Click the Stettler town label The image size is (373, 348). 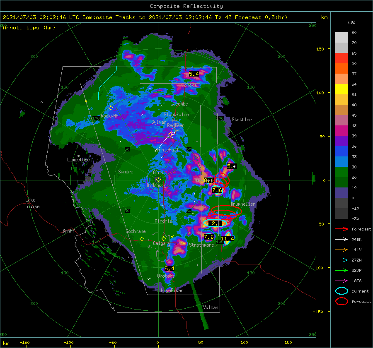tap(242, 120)
